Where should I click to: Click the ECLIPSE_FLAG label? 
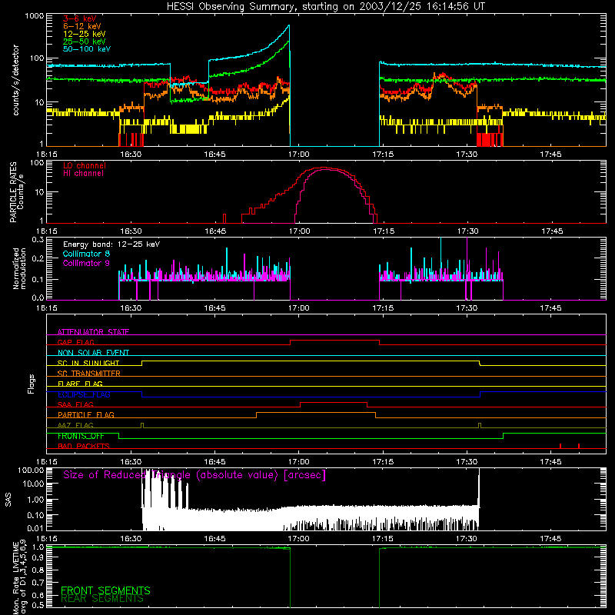pyautogui.click(x=84, y=394)
